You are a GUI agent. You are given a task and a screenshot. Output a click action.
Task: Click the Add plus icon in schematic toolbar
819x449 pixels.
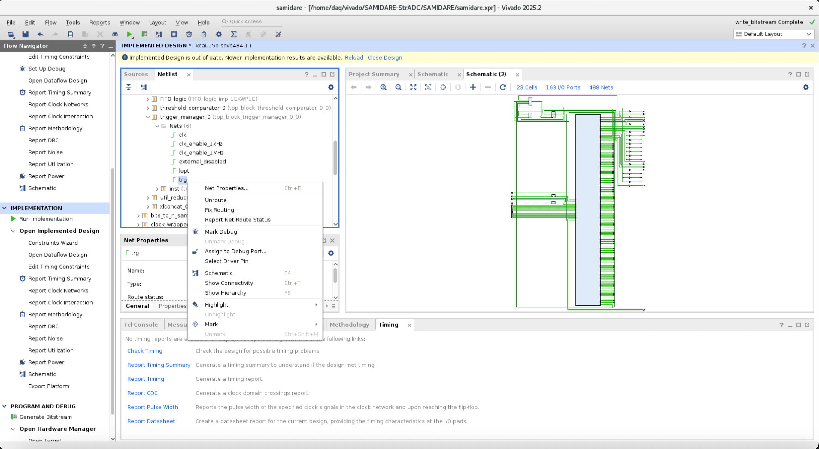[x=473, y=87]
